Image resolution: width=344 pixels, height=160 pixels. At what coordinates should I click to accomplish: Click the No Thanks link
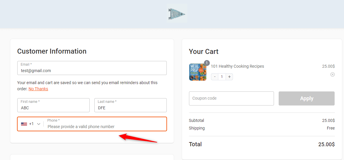pyautogui.click(x=38, y=89)
